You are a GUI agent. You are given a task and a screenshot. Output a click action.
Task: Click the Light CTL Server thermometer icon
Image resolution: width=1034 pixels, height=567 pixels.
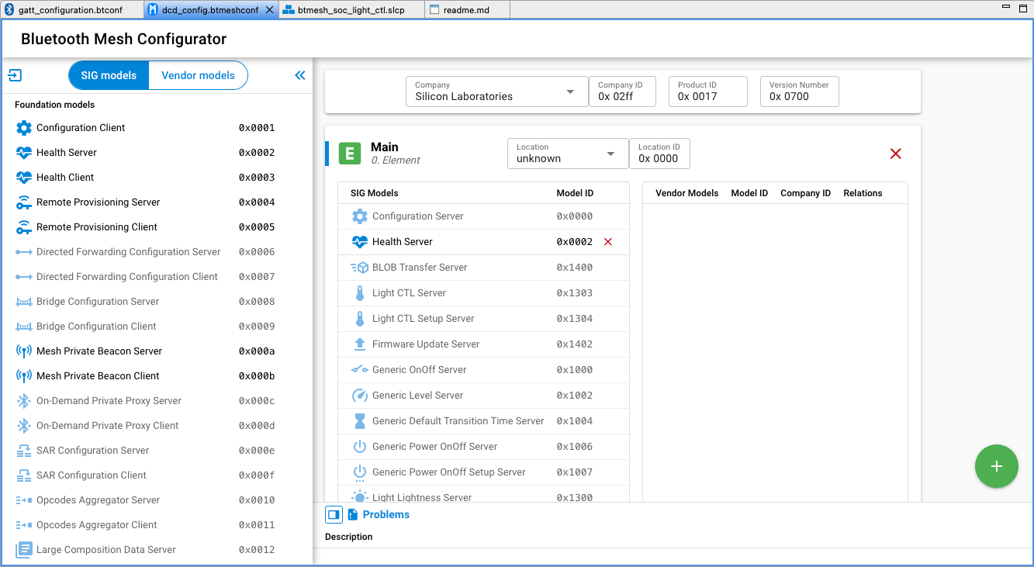pos(360,292)
